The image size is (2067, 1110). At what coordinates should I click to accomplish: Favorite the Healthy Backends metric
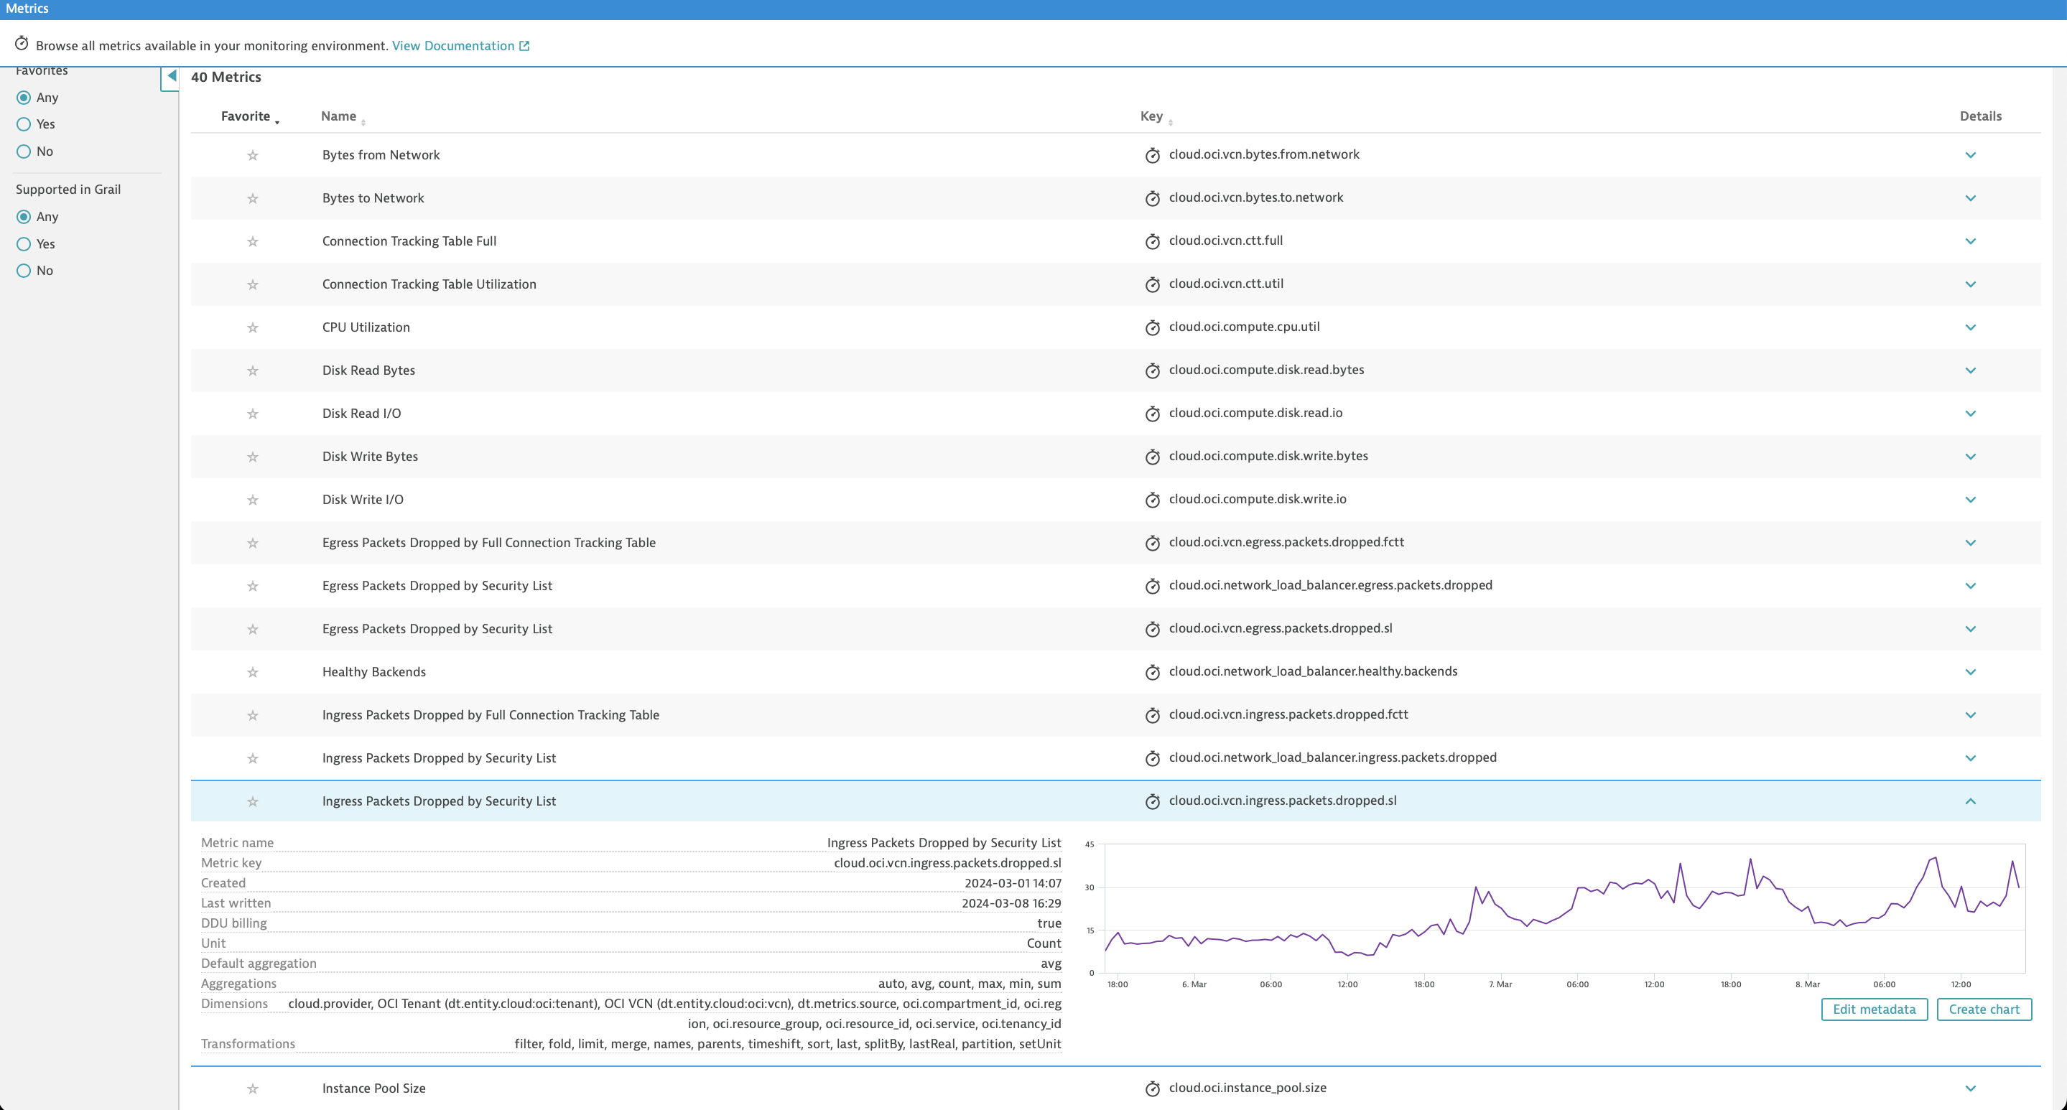click(253, 672)
